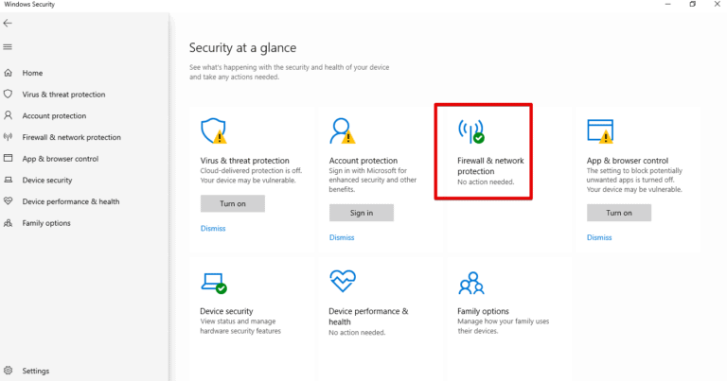
Task: Click the large heart health icon
Action: [343, 281]
